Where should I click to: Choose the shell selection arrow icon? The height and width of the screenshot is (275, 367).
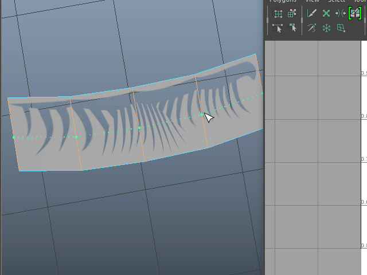tap(292, 27)
